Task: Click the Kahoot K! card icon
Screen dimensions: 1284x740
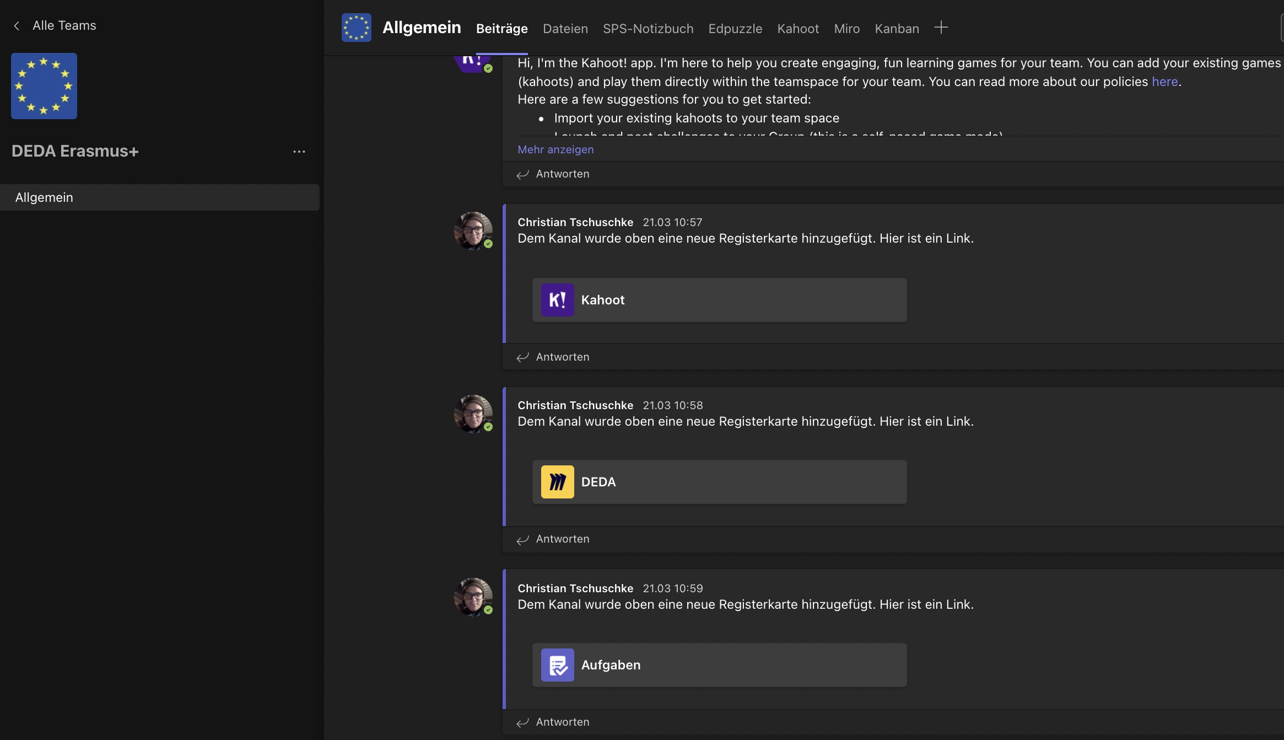Action: click(x=557, y=300)
